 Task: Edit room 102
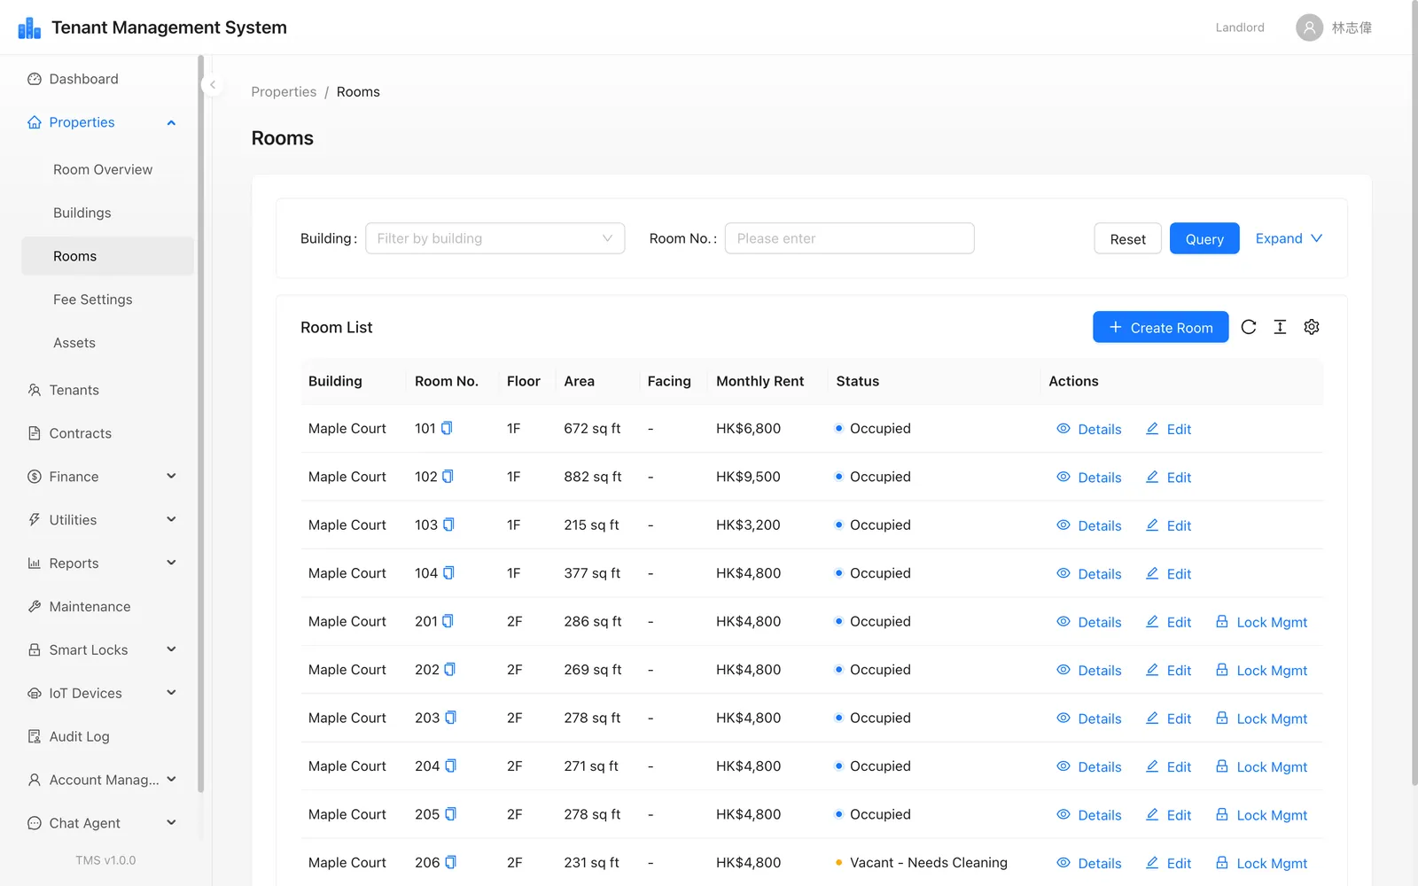[1168, 477]
